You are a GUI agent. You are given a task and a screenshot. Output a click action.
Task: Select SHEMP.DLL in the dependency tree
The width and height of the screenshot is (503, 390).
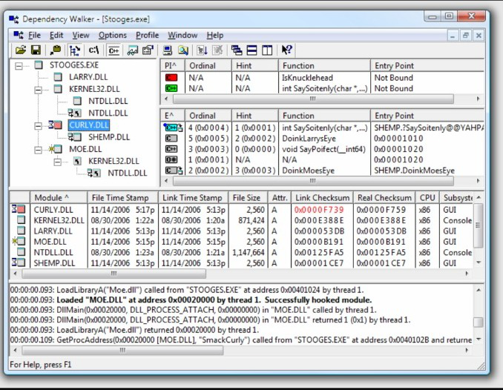click(109, 137)
